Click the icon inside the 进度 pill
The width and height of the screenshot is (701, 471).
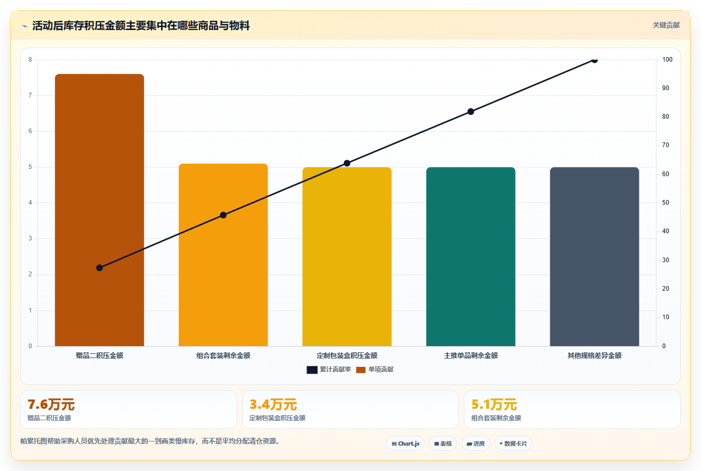tap(469, 444)
